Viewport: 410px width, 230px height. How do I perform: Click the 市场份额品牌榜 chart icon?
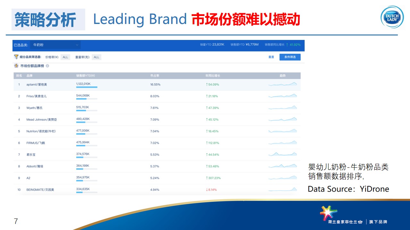pos(16,66)
